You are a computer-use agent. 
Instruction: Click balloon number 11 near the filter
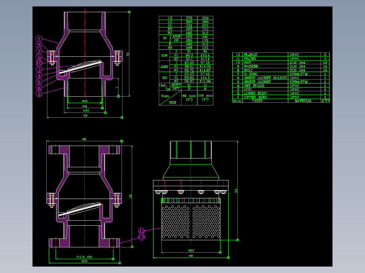[142, 231]
